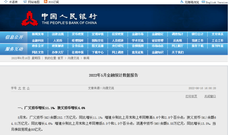The image size is (228, 135).
Task: Go to 沟通交流 in breadcrumb
Action: 73,58
